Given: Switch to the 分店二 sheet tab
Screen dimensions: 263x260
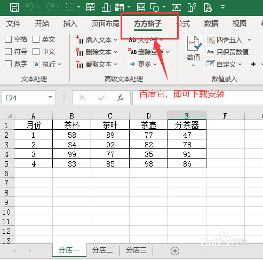Looking at the screenshot, I should click(x=102, y=250).
